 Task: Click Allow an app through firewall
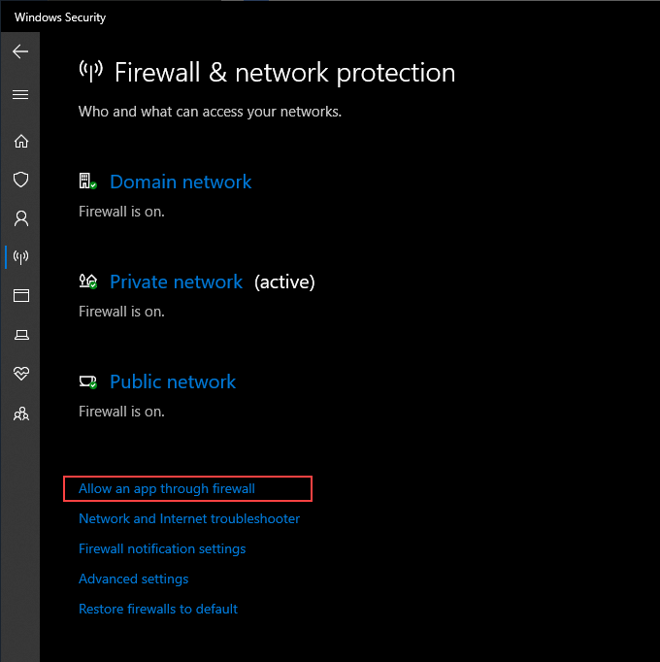(167, 489)
